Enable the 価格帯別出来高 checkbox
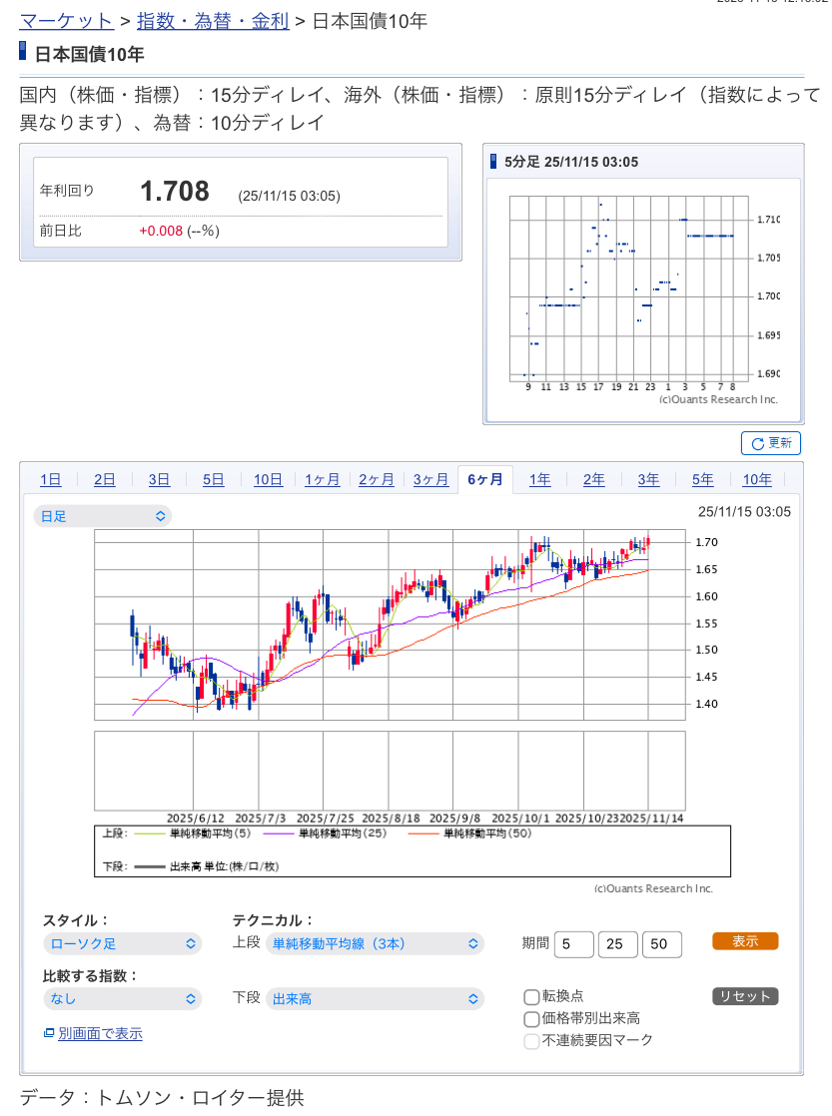Viewport: 832px width, 1116px height. (531, 1019)
